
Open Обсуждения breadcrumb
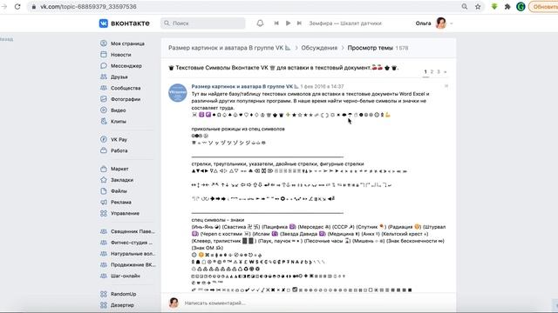click(319, 48)
